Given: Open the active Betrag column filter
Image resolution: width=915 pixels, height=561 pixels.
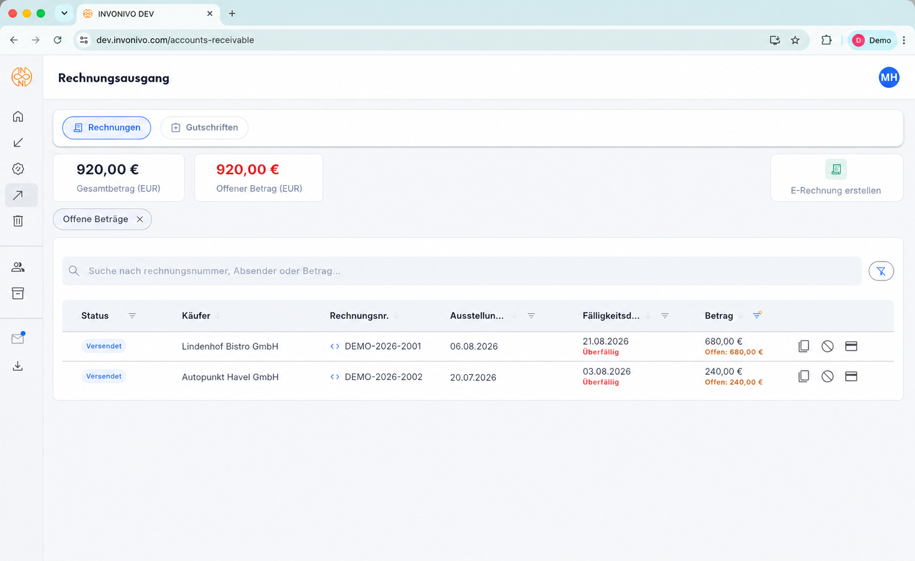Looking at the screenshot, I should click(757, 315).
